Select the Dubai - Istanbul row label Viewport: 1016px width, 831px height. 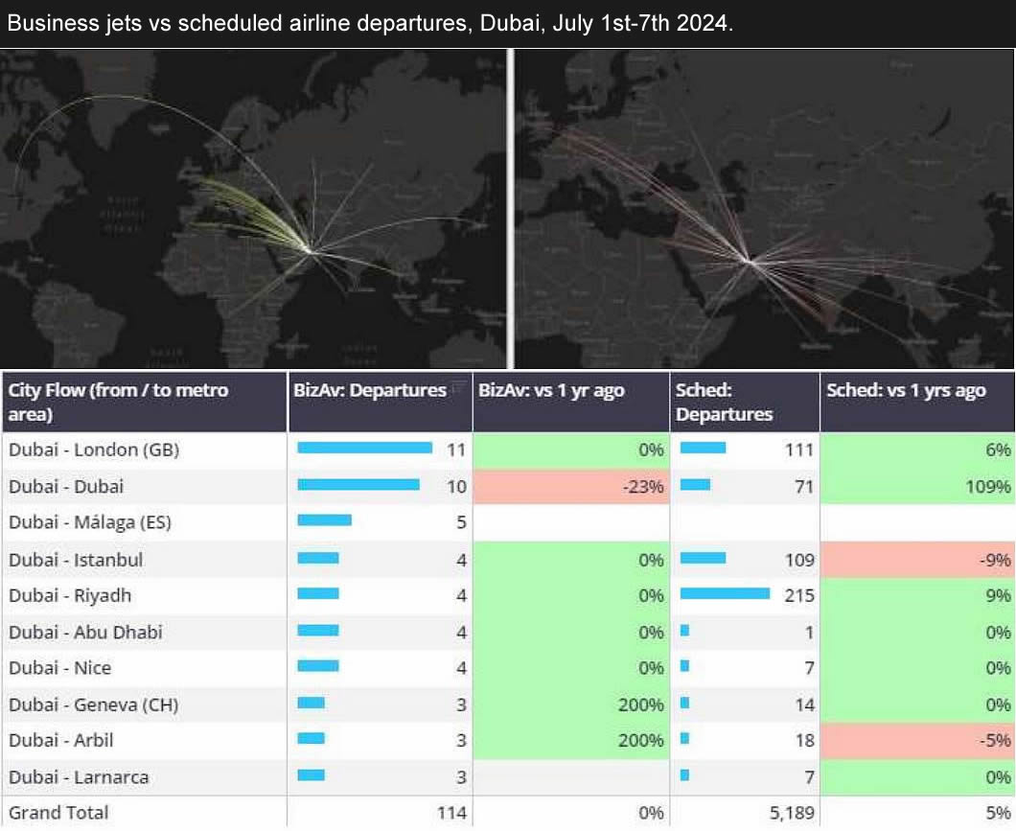[76, 559]
